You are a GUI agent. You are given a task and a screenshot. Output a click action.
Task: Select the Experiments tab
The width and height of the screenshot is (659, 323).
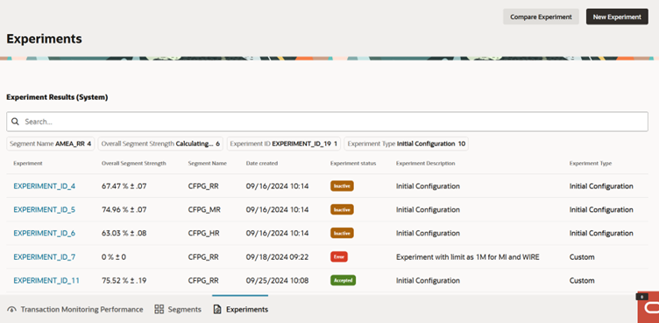[241, 310]
